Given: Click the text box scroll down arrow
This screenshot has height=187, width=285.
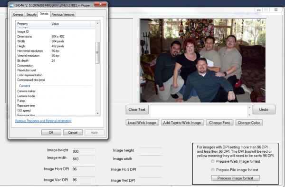Looking at the screenshot, I should pos(249,115).
